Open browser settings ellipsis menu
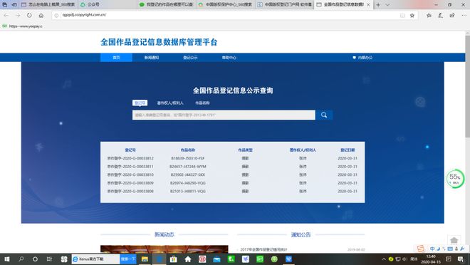The height and width of the screenshot is (265, 470). point(464,15)
